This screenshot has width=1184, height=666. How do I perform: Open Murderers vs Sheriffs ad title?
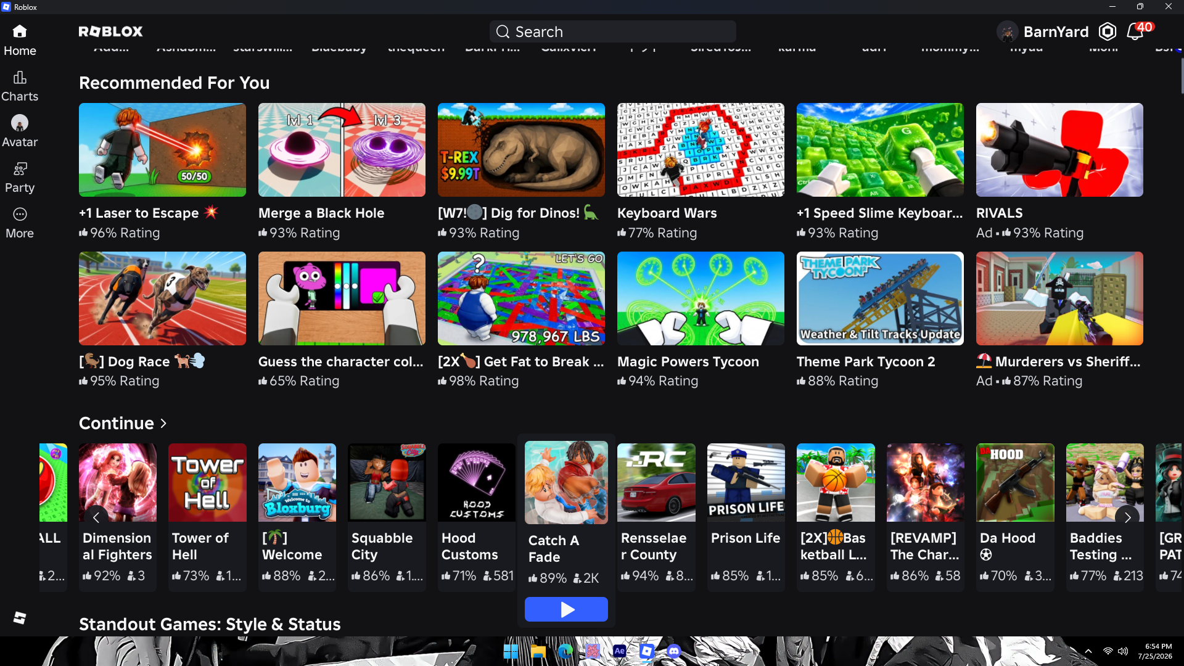[x=1058, y=362]
